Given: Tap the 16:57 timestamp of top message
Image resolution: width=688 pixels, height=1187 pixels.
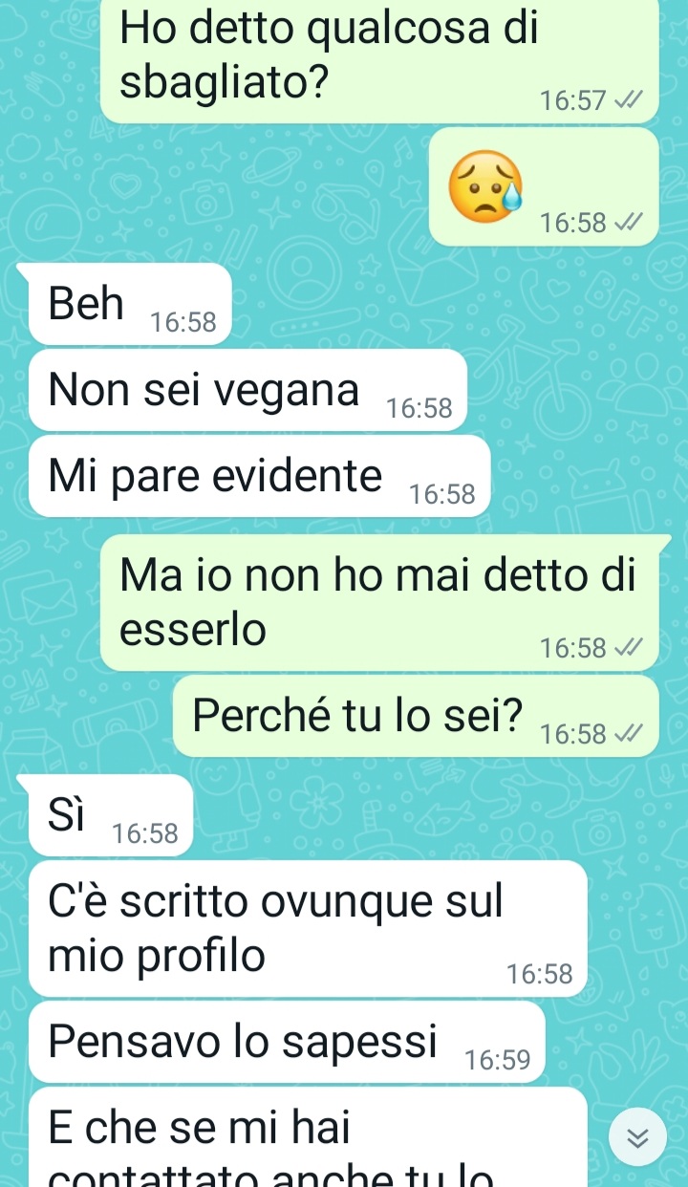Looking at the screenshot, I should point(572,99).
